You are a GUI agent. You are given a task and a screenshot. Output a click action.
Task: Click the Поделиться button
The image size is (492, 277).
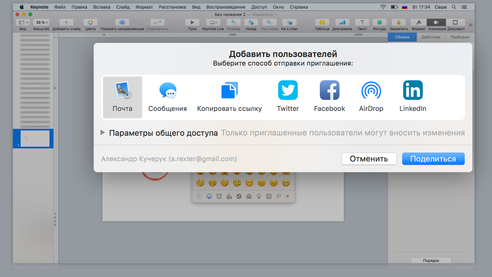click(x=433, y=159)
